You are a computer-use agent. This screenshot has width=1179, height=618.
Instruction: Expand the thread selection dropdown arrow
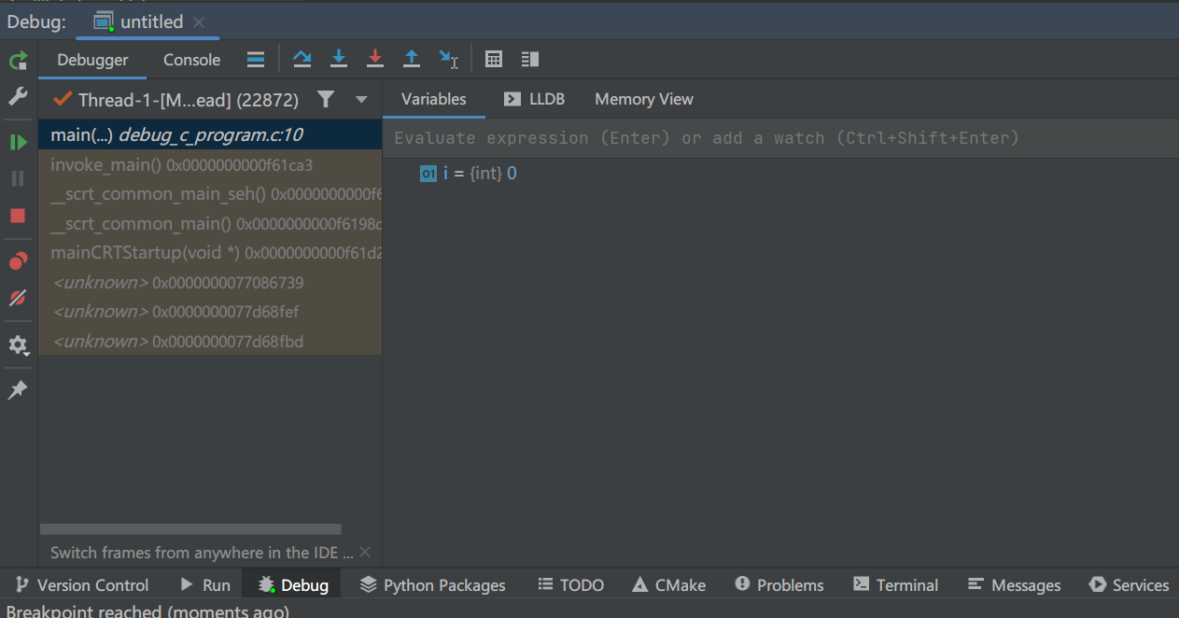click(361, 100)
